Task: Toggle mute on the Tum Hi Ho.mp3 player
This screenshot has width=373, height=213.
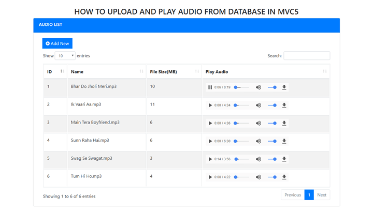Action: tap(259, 177)
